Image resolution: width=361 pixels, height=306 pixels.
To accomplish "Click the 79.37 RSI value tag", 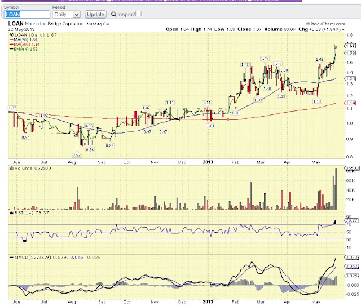I will (352, 221).
